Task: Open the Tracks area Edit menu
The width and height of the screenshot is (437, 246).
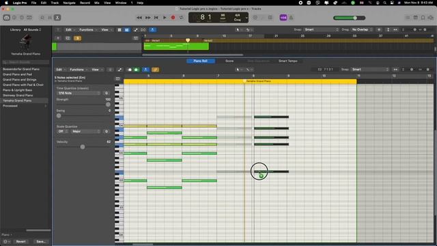Action: [70, 29]
